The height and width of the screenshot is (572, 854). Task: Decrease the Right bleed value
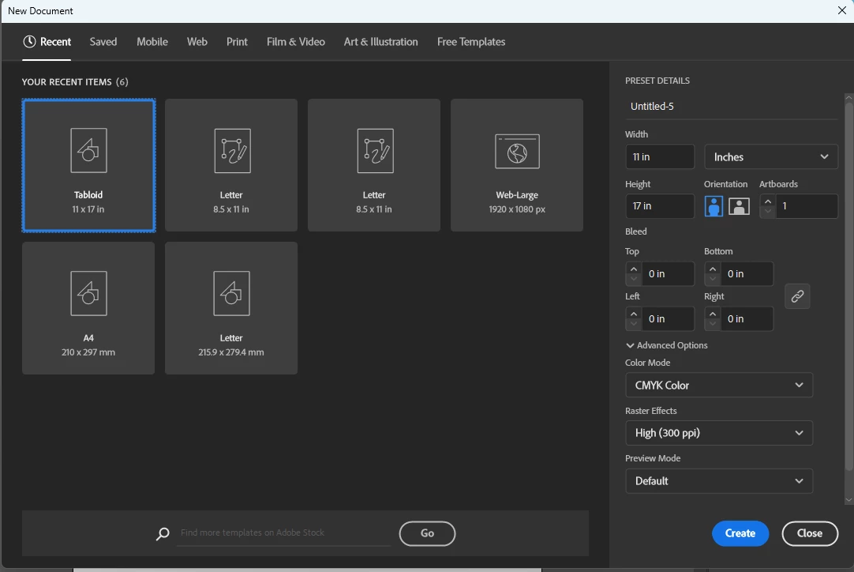click(713, 324)
